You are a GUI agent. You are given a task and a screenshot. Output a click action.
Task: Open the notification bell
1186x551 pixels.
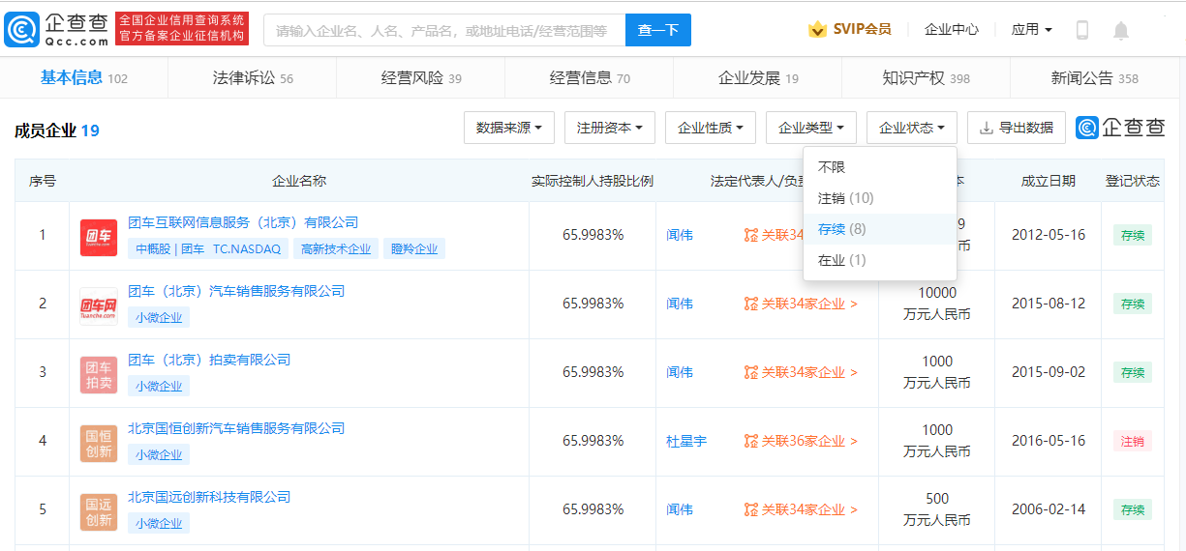(x=1121, y=30)
